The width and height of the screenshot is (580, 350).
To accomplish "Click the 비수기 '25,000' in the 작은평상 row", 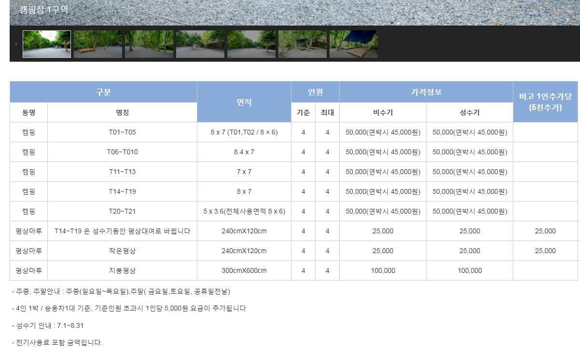I will pos(383,251).
